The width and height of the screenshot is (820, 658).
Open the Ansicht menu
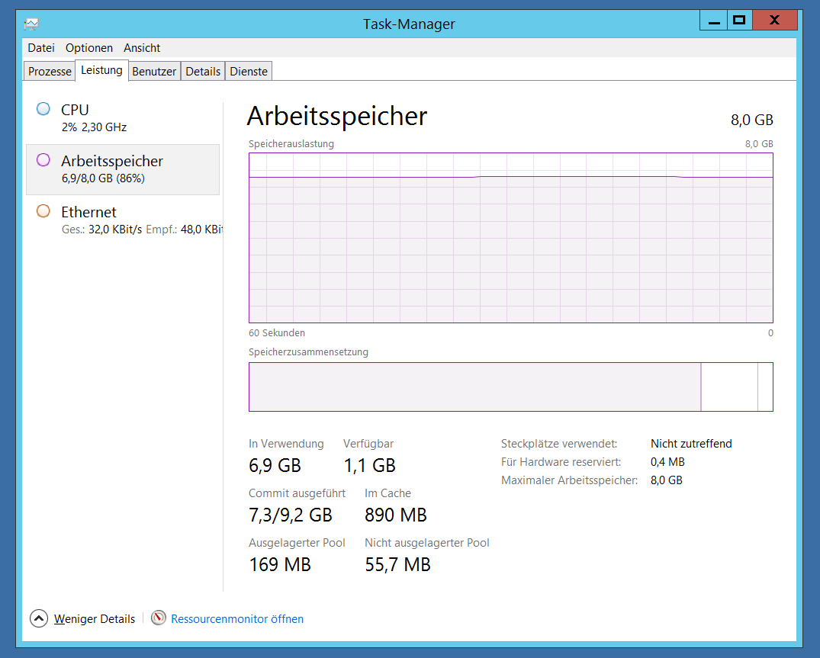142,47
